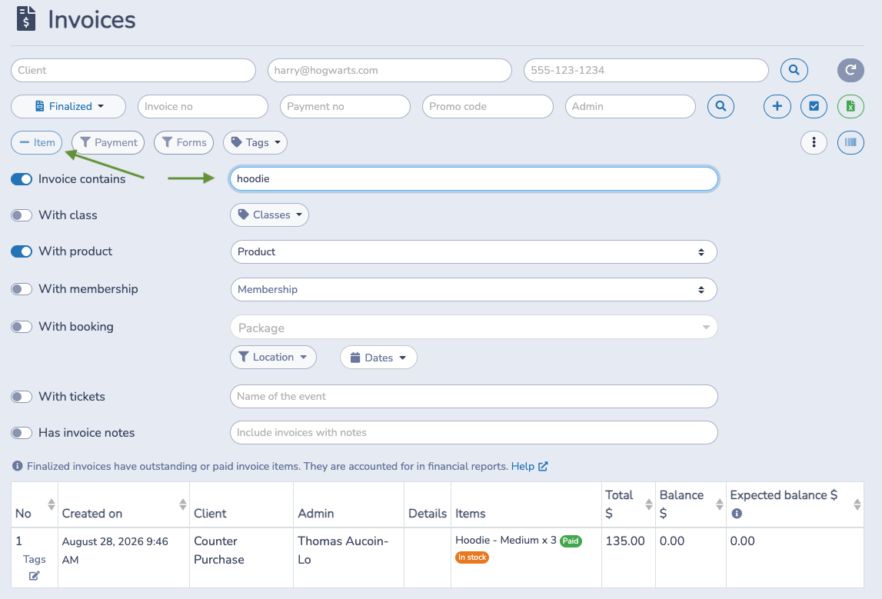Enable the With class toggle

click(x=22, y=215)
